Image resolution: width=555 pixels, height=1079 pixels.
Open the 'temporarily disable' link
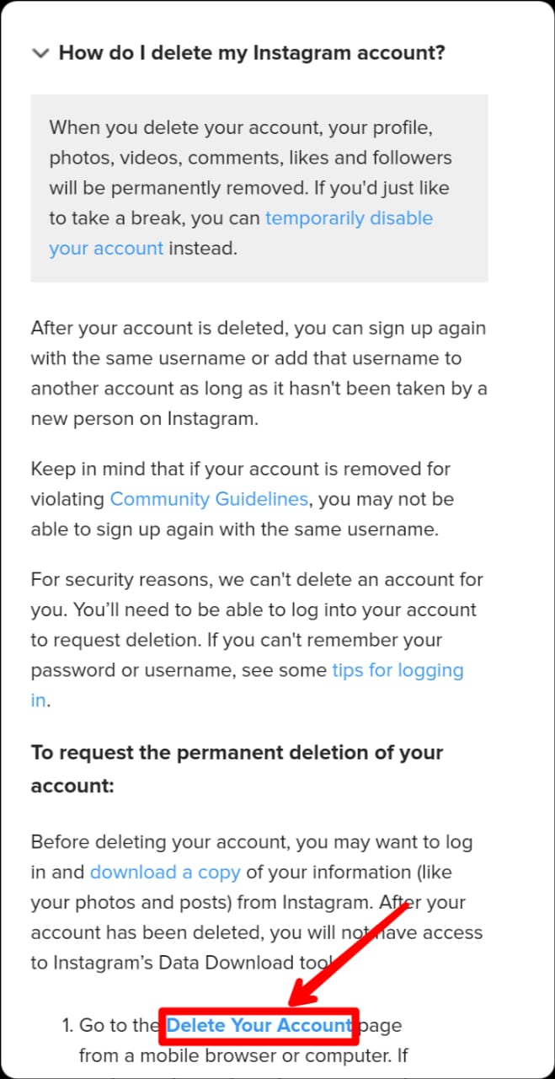349,218
